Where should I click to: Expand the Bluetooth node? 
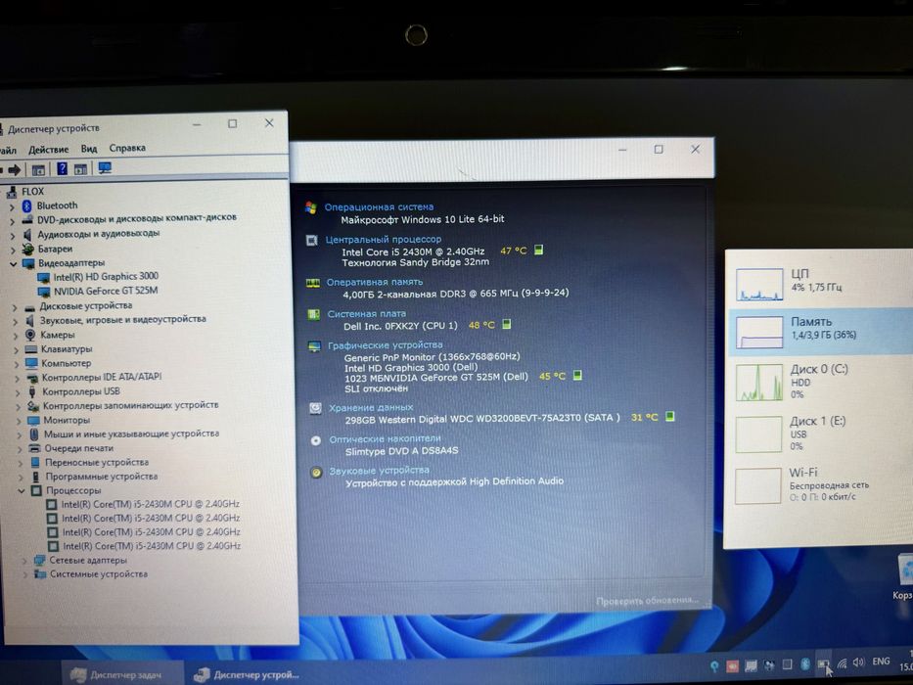coord(12,206)
